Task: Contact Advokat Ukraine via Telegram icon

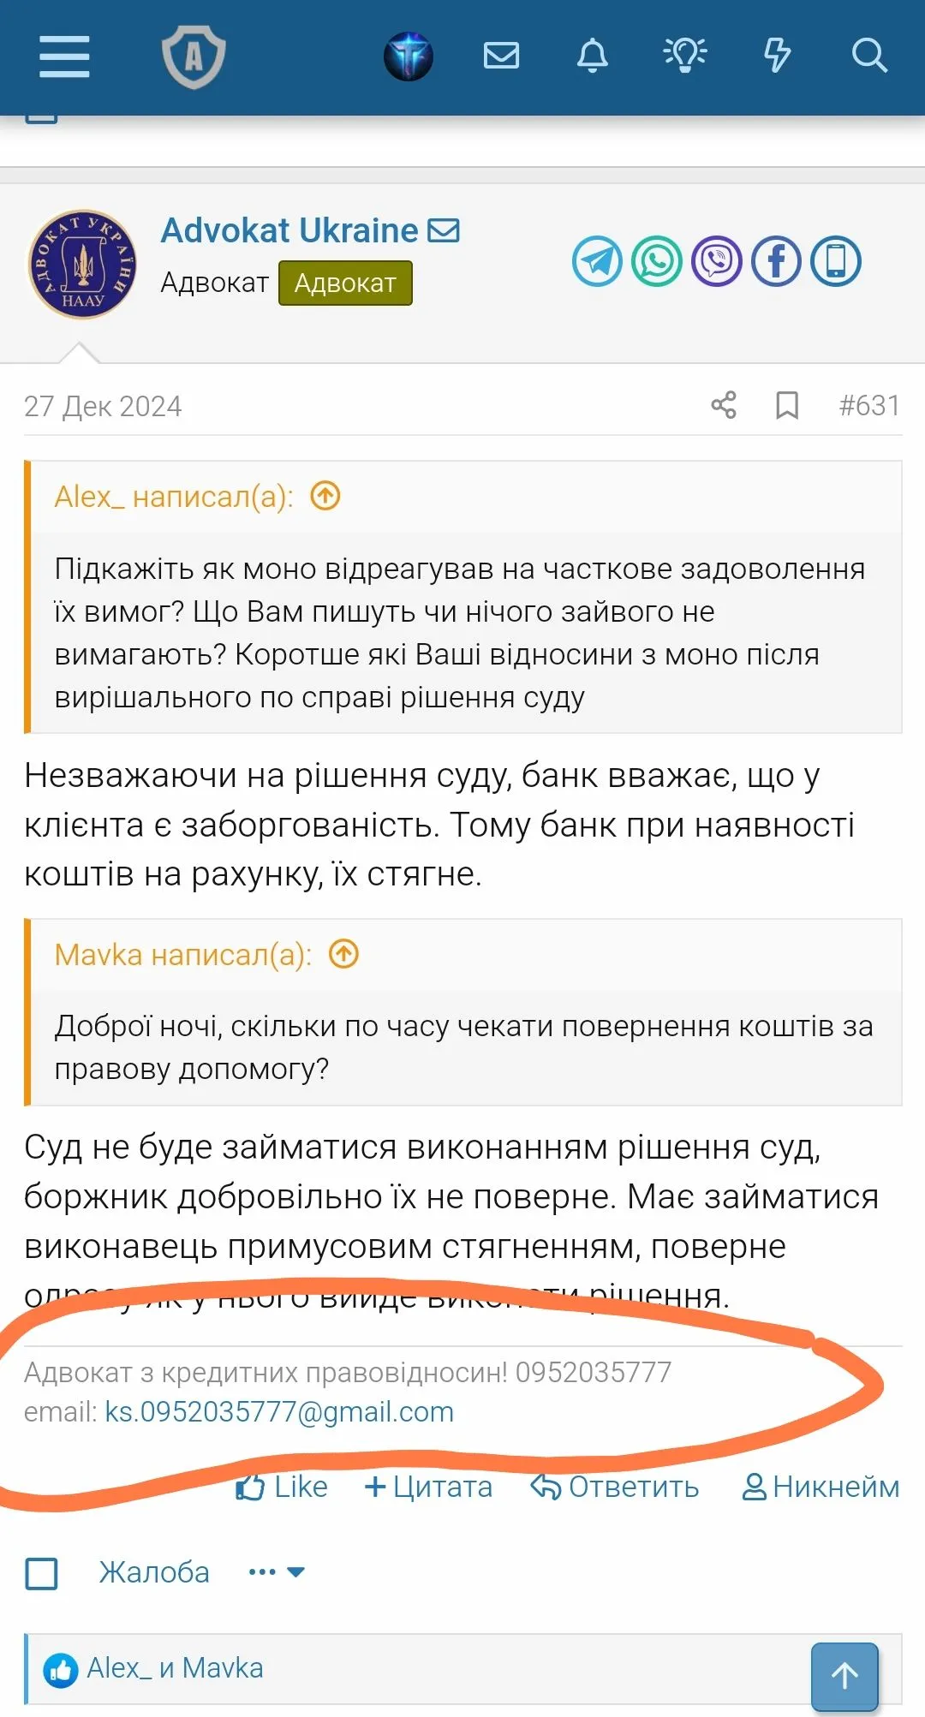Action: point(597,261)
